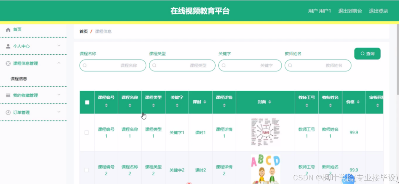
Task: Click search icon in 教师姓名 field
Action: click(x=290, y=66)
